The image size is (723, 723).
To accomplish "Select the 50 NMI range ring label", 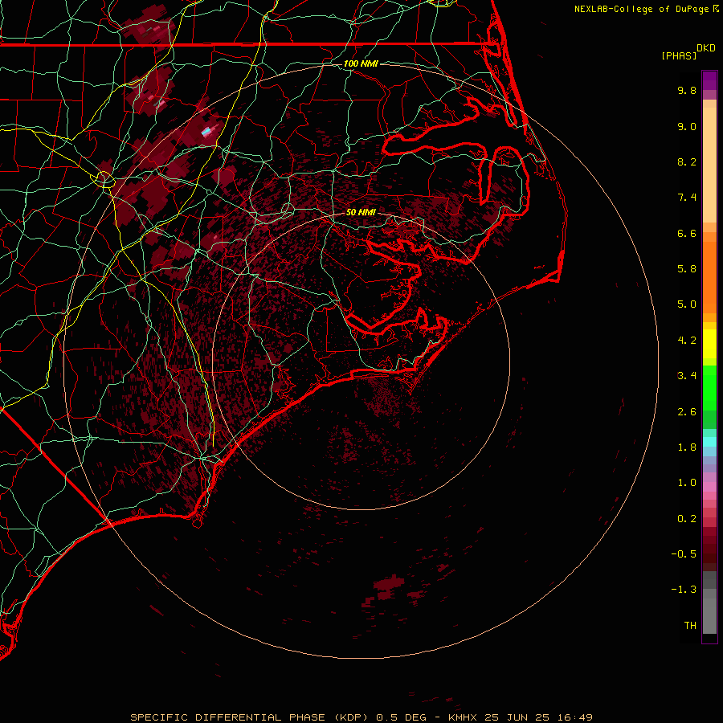I will 361,212.
